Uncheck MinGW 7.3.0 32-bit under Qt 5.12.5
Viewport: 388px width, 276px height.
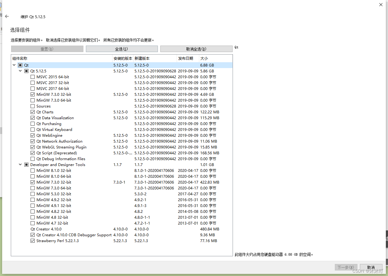click(x=33, y=95)
